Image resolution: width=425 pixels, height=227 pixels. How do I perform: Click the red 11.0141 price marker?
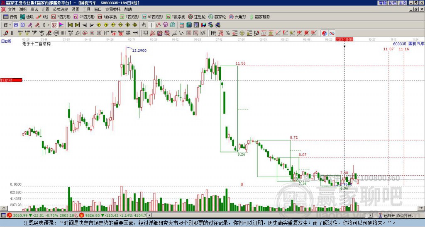pos(11,80)
